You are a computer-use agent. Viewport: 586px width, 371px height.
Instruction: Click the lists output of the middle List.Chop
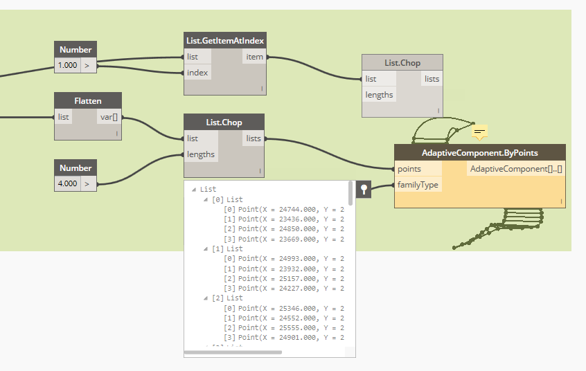pos(254,138)
